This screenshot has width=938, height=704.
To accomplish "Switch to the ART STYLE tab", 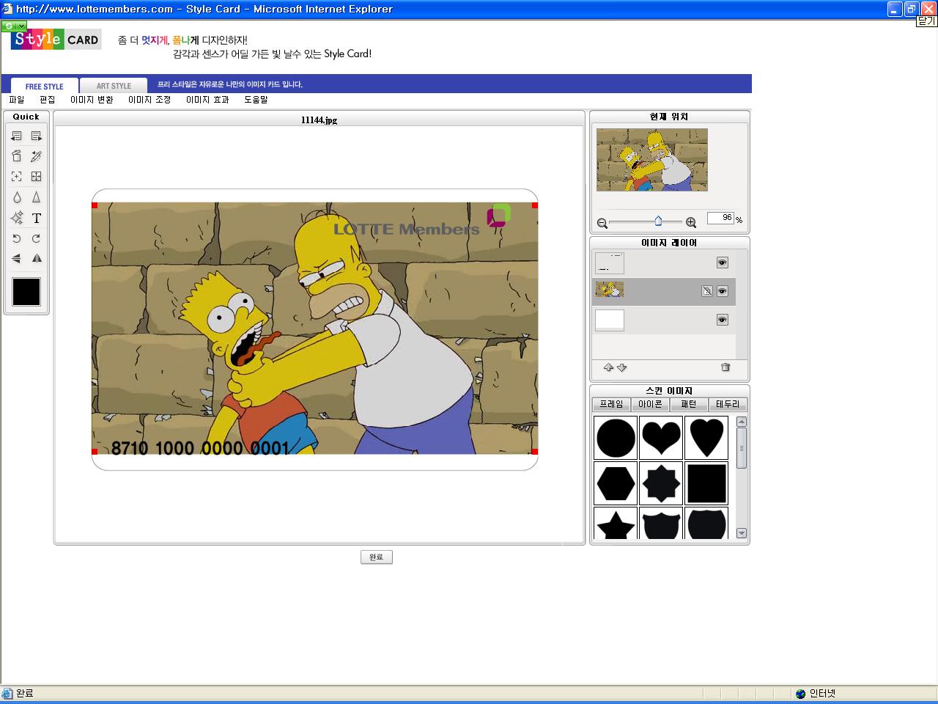I will (x=114, y=86).
